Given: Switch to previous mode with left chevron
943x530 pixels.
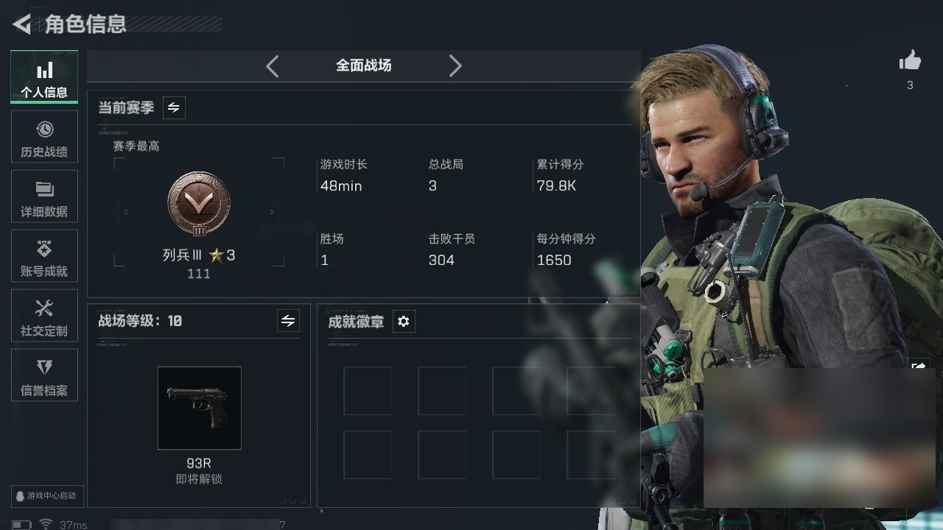Looking at the screenshot, I should coord(273,66).
